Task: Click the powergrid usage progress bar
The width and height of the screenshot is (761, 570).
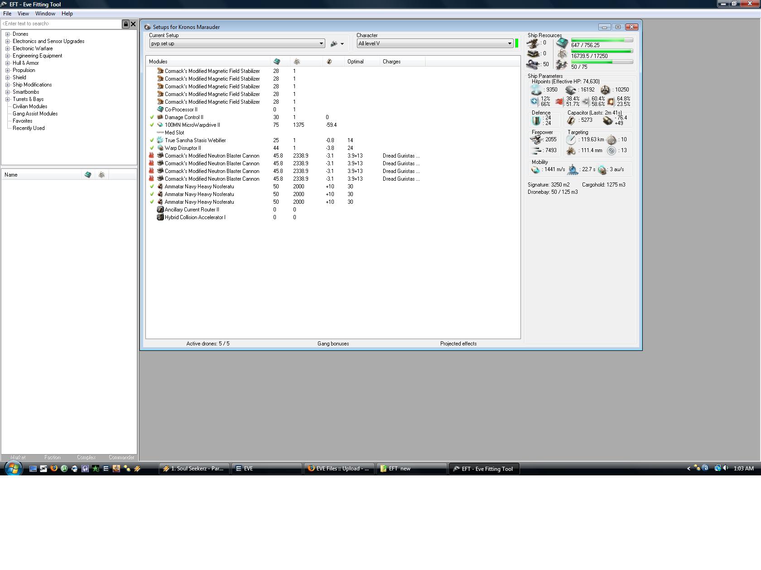Action: 602,51
